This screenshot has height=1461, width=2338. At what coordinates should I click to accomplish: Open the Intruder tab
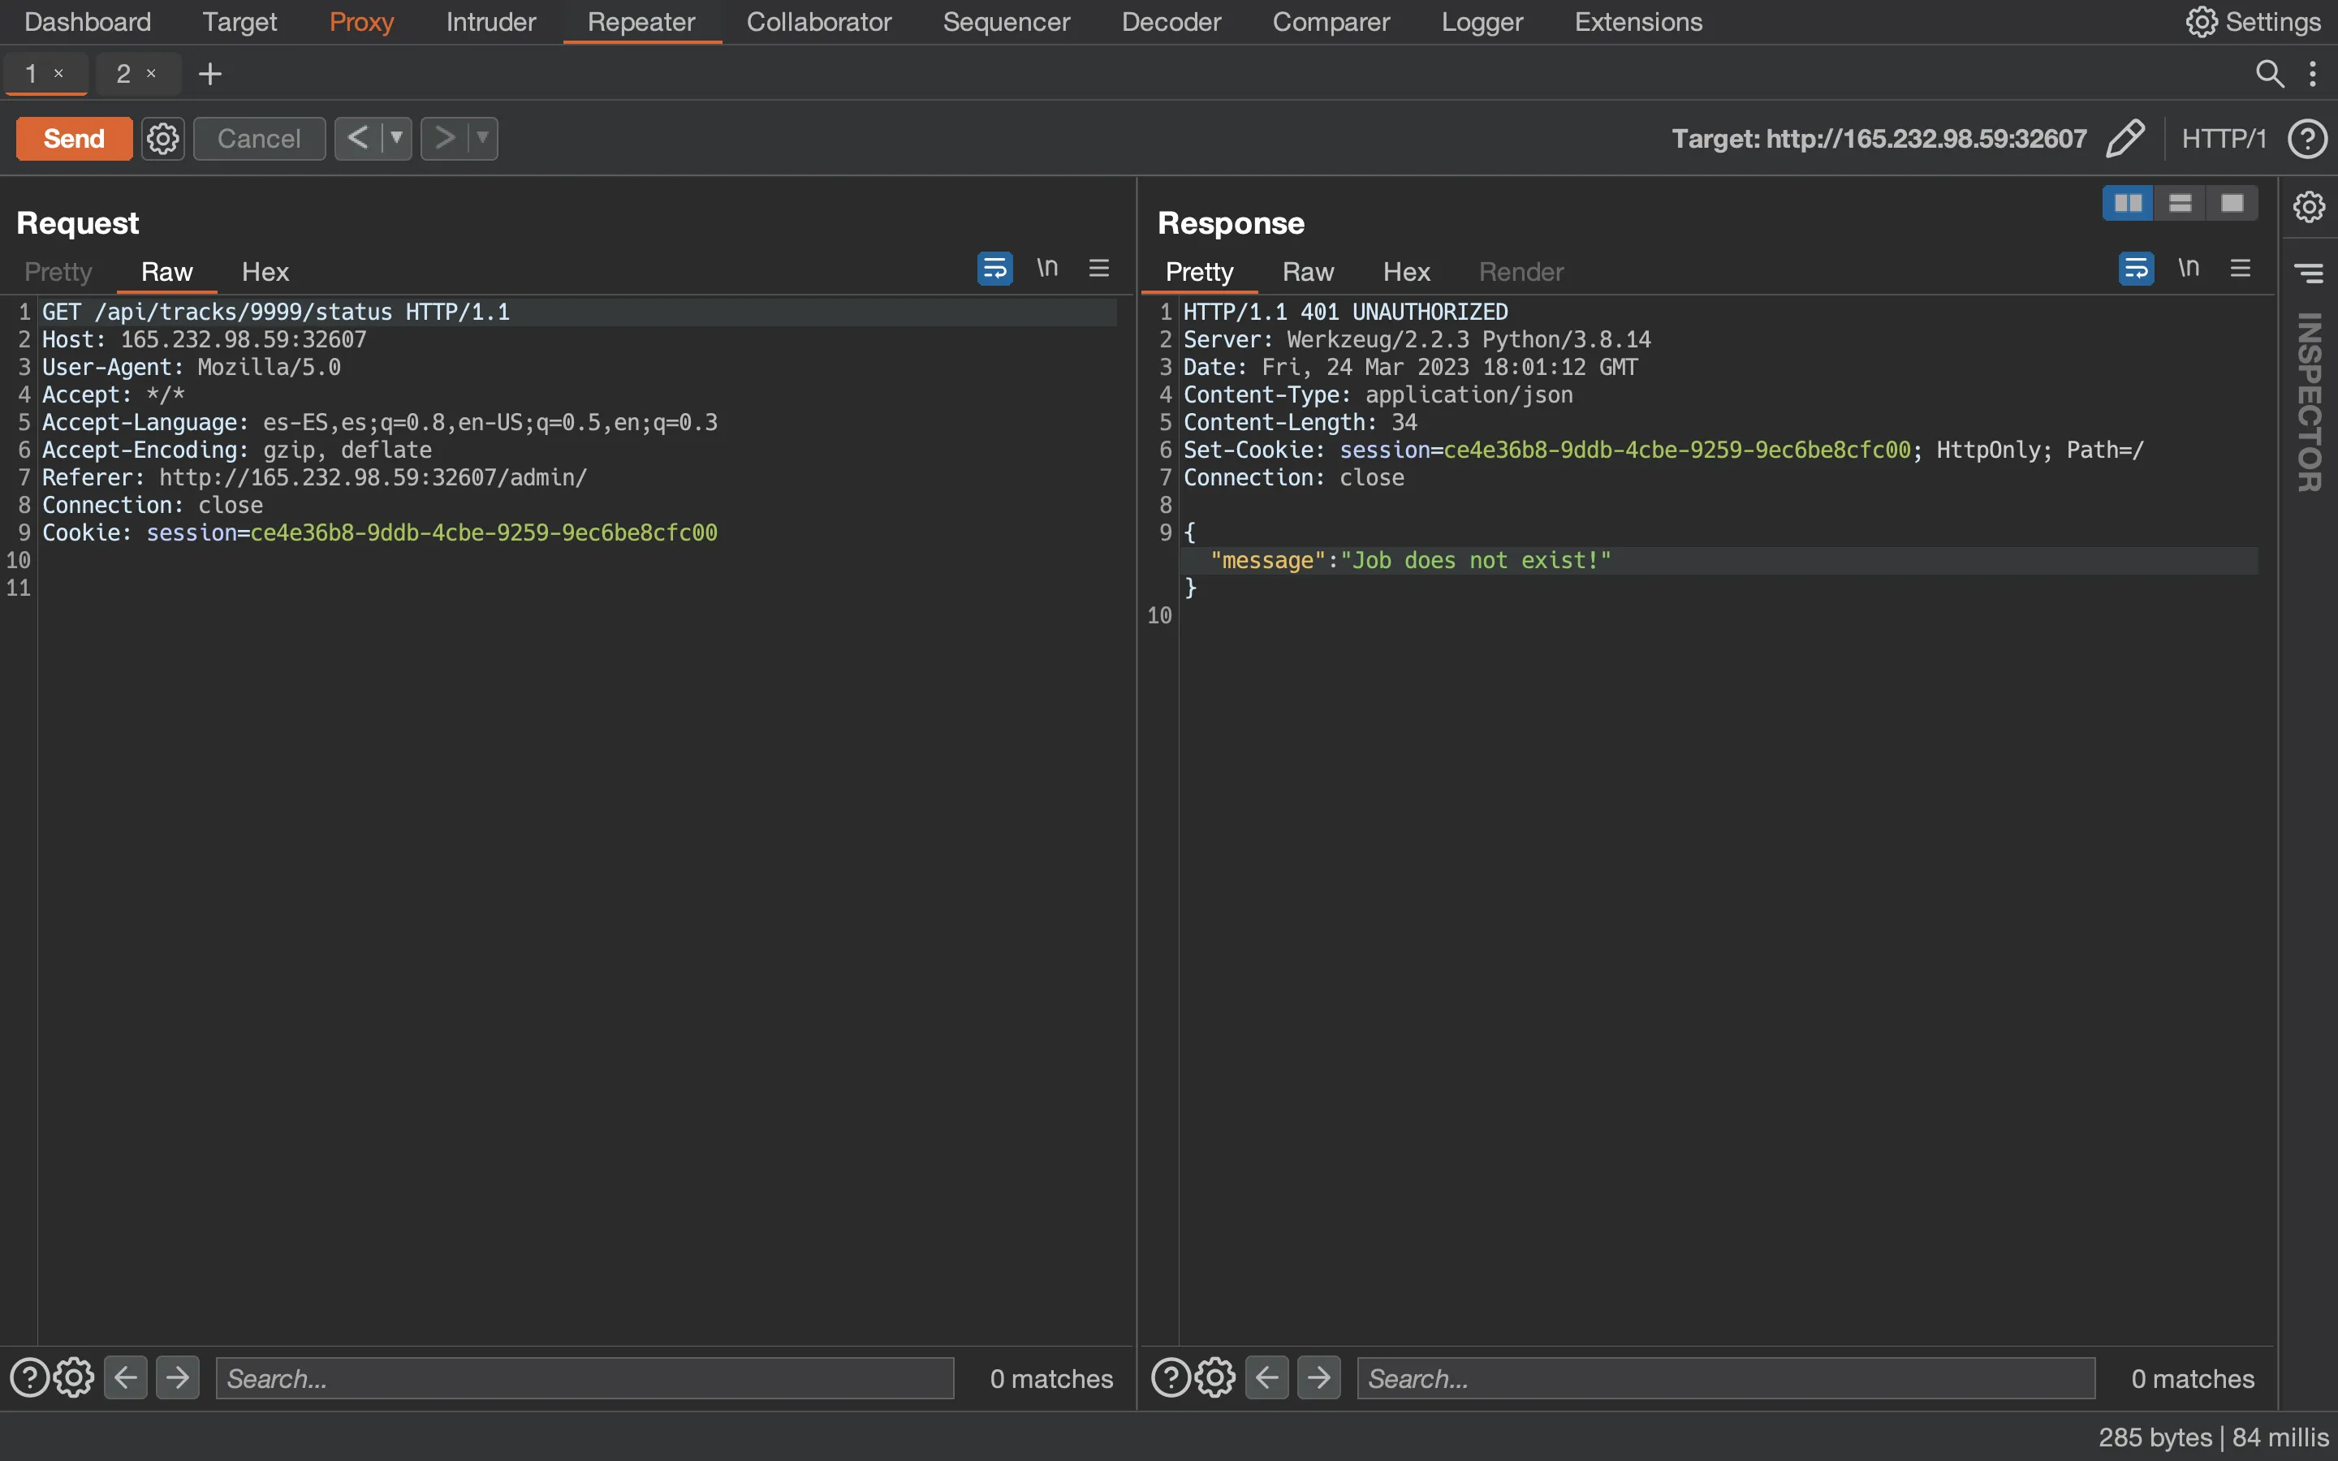[491, 21]
